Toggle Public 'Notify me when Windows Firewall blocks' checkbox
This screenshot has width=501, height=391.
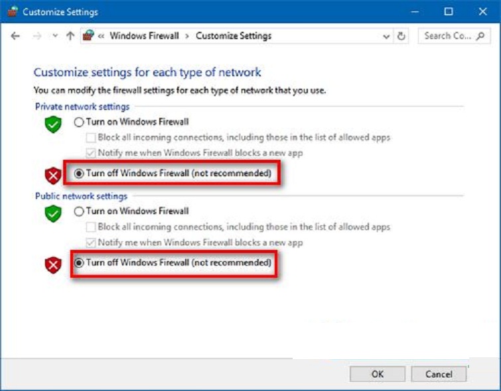click(92, 243)
